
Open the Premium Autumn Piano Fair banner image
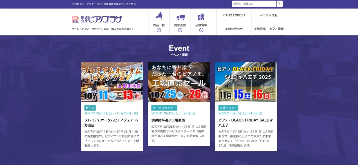112,82
